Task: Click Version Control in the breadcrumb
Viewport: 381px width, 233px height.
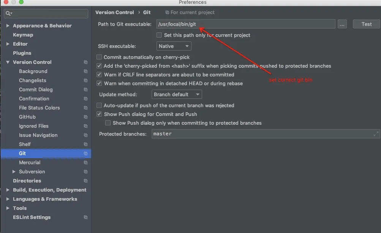Action: tap(114, 13)
